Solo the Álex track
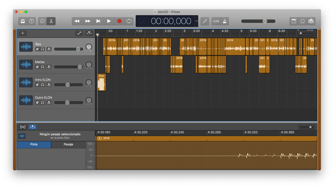This screenshot has width=334, height=188. [x=43, y=49]
